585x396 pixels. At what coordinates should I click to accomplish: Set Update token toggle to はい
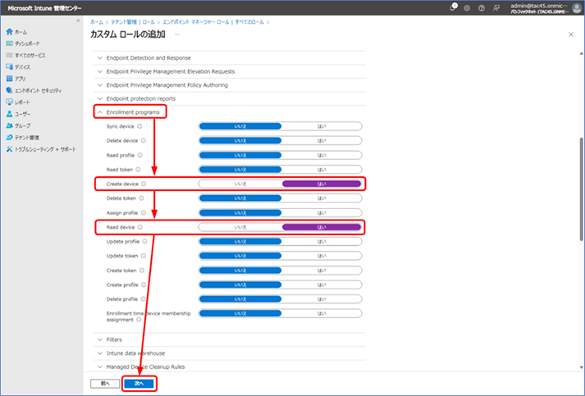(x=322, y=256)
